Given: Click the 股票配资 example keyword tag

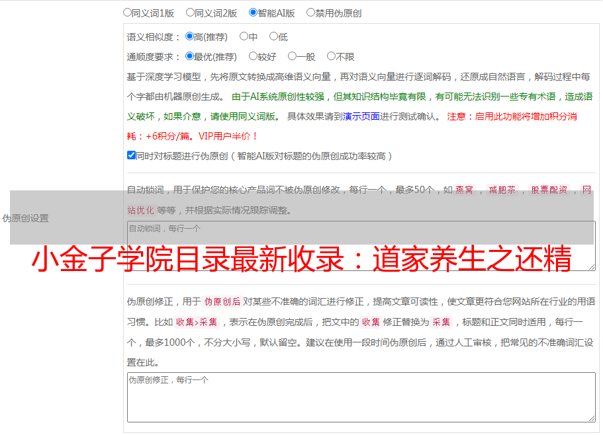Looking at the screenshot, I should tap(549, 190).
